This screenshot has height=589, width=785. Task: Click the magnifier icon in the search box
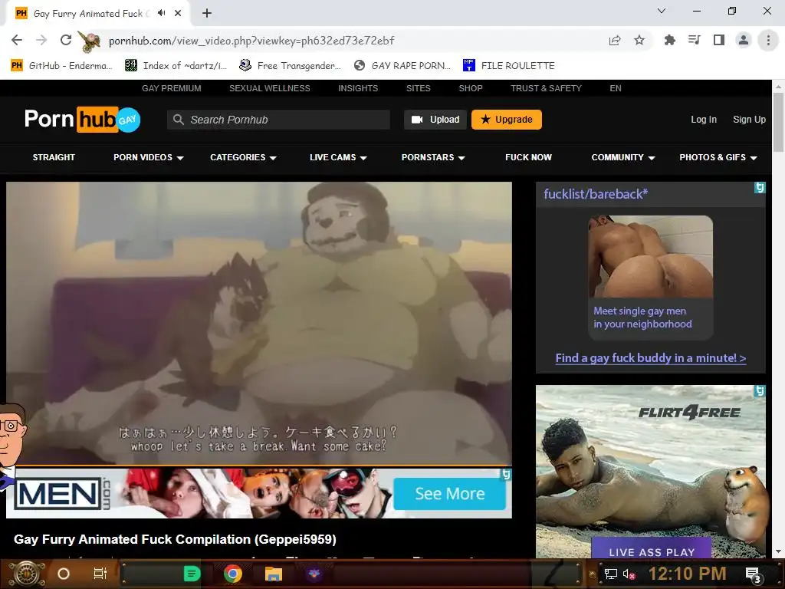click(x=178, y=120)
